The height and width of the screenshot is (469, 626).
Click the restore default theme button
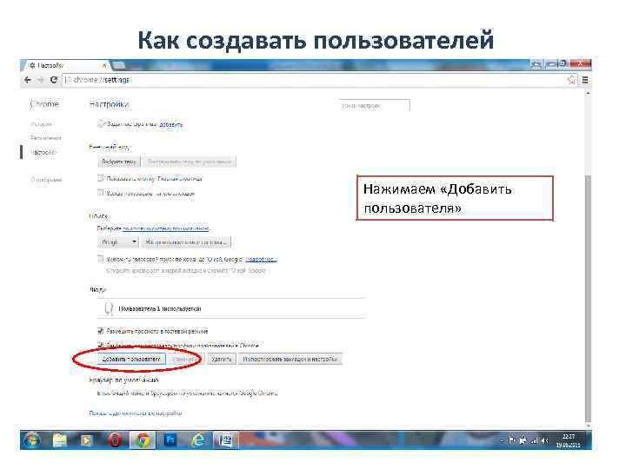(x=190, y=162)
